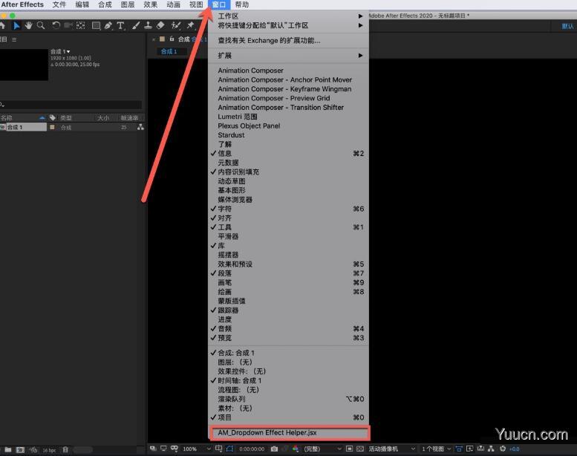Select the Roto Brush tool
The height and width of the screenshot is (456, 577).
[x=176, y=26]
